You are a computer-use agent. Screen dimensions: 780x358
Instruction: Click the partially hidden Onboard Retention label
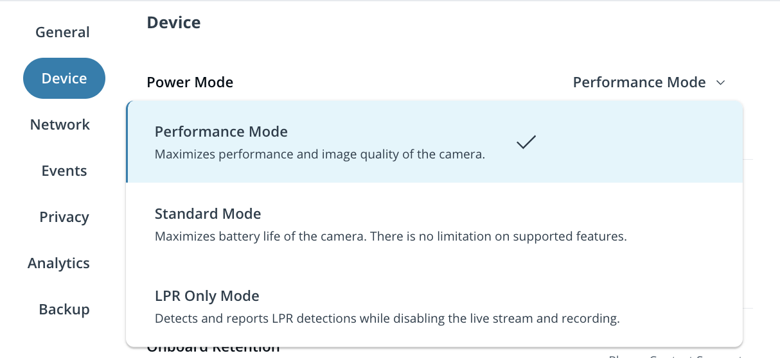click(213, 350)
